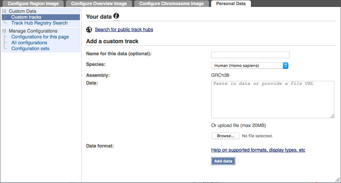Click the globe icon for track hubs
The width and height of the screenshot is (341, 183).
coord(89,30)
